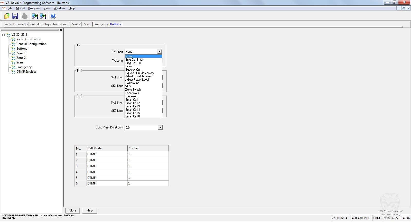The image size is (411, 222).
Task: Click the Close button
Action: (73, 210)
